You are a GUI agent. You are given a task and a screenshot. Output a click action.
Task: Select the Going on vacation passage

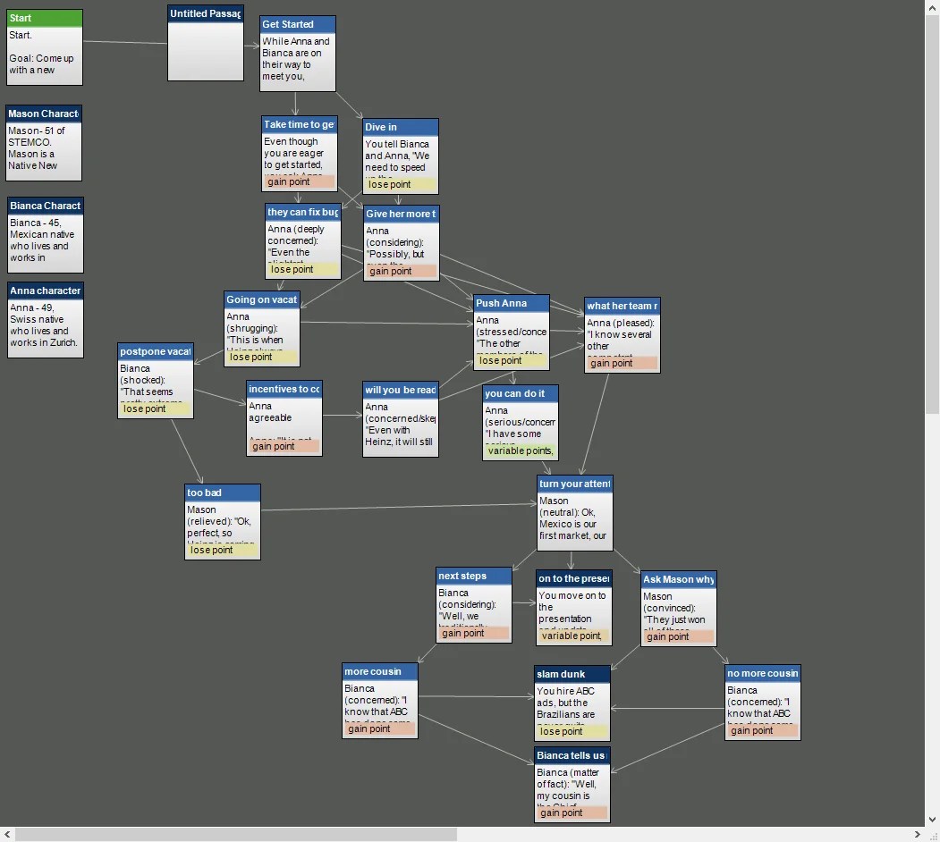click(x=262, y=329)
